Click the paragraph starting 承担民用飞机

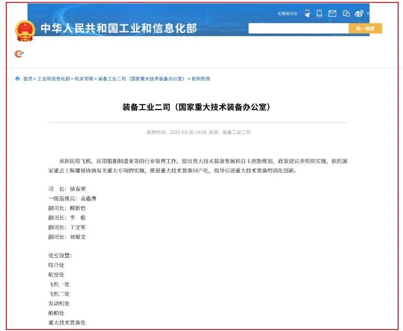coord(198,166)
